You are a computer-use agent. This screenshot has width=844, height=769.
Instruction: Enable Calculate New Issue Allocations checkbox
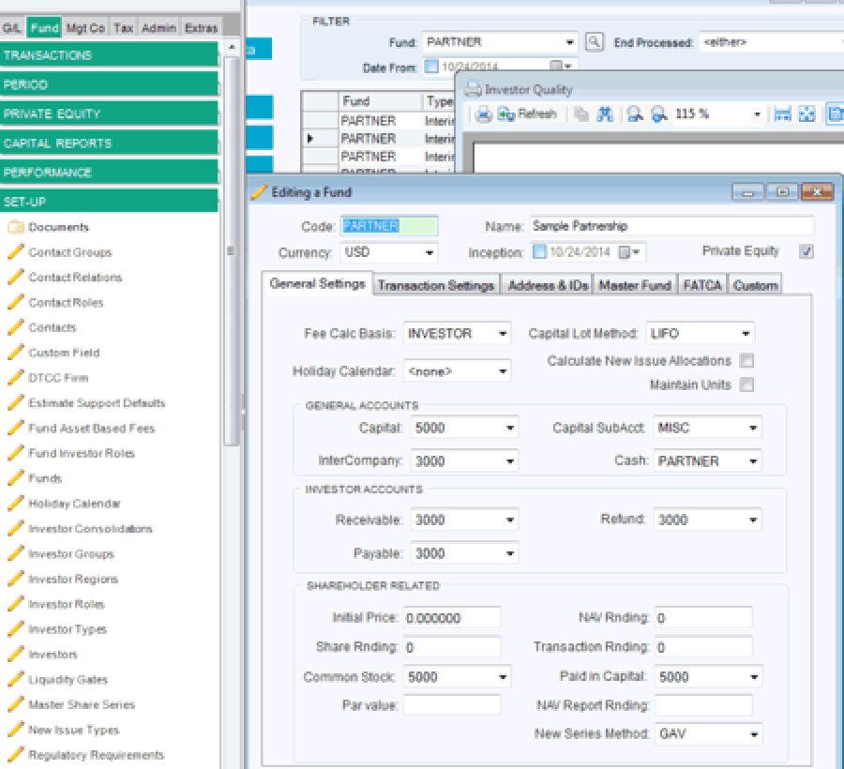(x=746, y=361)
